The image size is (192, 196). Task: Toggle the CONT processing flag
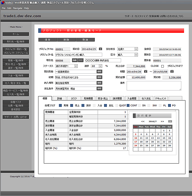128,105
